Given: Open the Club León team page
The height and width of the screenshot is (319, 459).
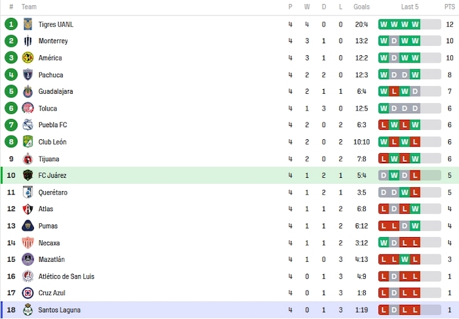Looking at the screenshot, I should [52, 142].
